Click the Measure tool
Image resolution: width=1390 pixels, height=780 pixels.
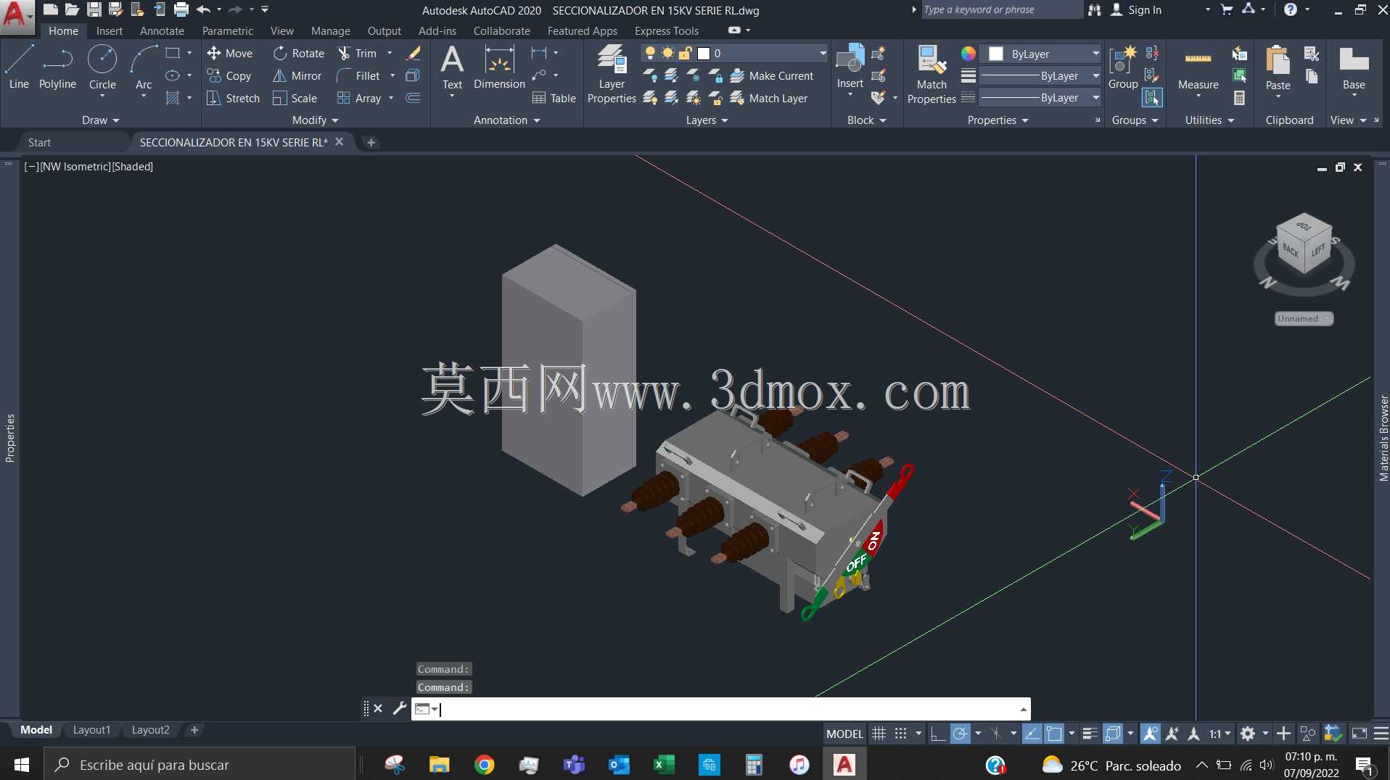(x=1198, y=67)
